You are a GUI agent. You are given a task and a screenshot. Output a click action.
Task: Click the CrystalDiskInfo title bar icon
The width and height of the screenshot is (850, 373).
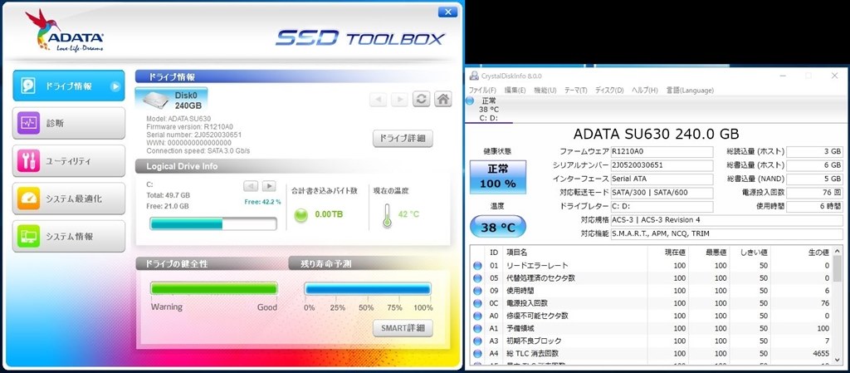474,76
